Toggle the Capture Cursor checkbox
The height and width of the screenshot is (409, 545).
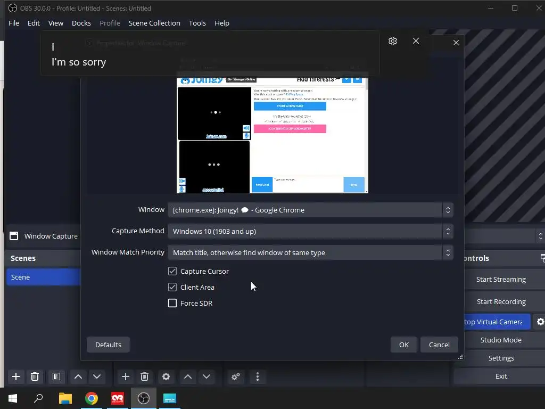click(172, 271)
